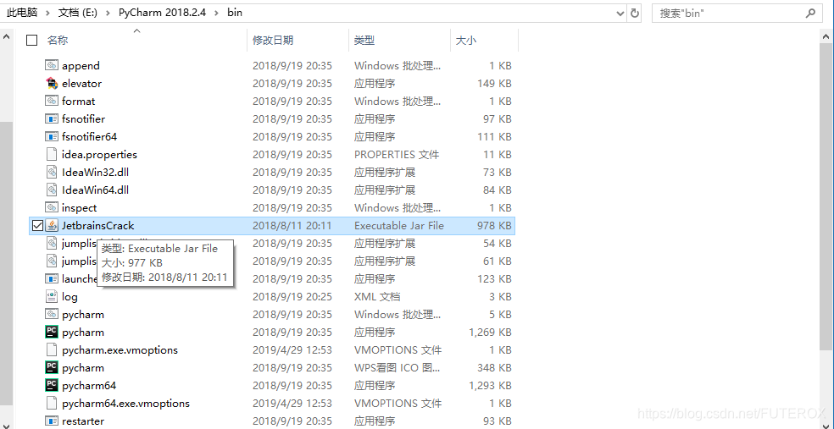834x429 pixels.
Task: Select the append file name
Action: [x=81, y=65]
